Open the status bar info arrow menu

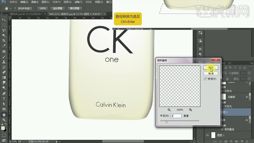tap(56, 141)
